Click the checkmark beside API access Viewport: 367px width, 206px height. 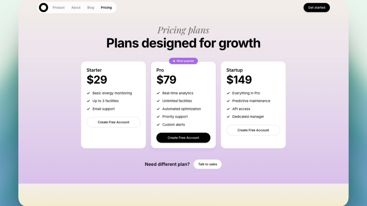pyautogui.click(x=228, y=109)
